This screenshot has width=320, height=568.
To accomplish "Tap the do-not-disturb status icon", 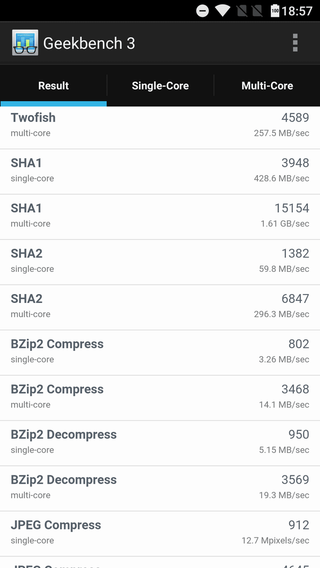I will tap(202, 11).
